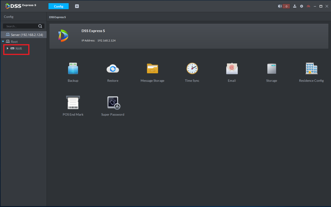Open the Time Sync clock icon
Screen dimensions: 331x207
(192, 68)
